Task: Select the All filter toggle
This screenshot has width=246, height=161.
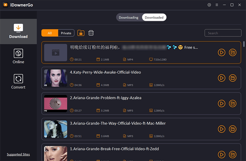Action: 50,33
